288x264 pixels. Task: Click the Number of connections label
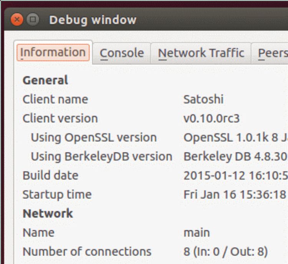coord(87,252)
